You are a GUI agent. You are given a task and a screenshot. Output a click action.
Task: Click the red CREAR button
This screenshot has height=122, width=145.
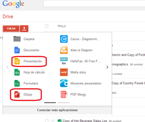pyautogui.click(x=11, y=28)
